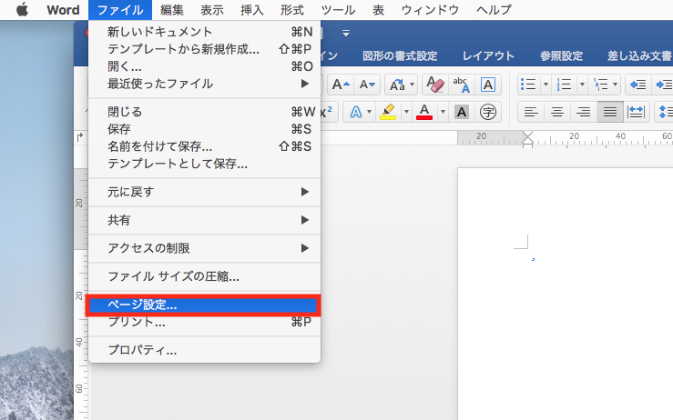The height and width of the screenshot is (420, 673).
Task: Open the Apple menu
Action: click(23, 10)
